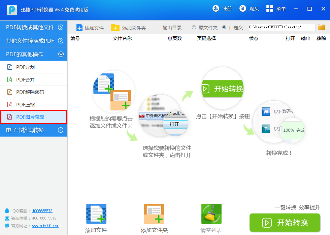This screenshot has width=330, height=235.
Task: Click the play icon on 开始转换 button
Action: pos(267,223)
